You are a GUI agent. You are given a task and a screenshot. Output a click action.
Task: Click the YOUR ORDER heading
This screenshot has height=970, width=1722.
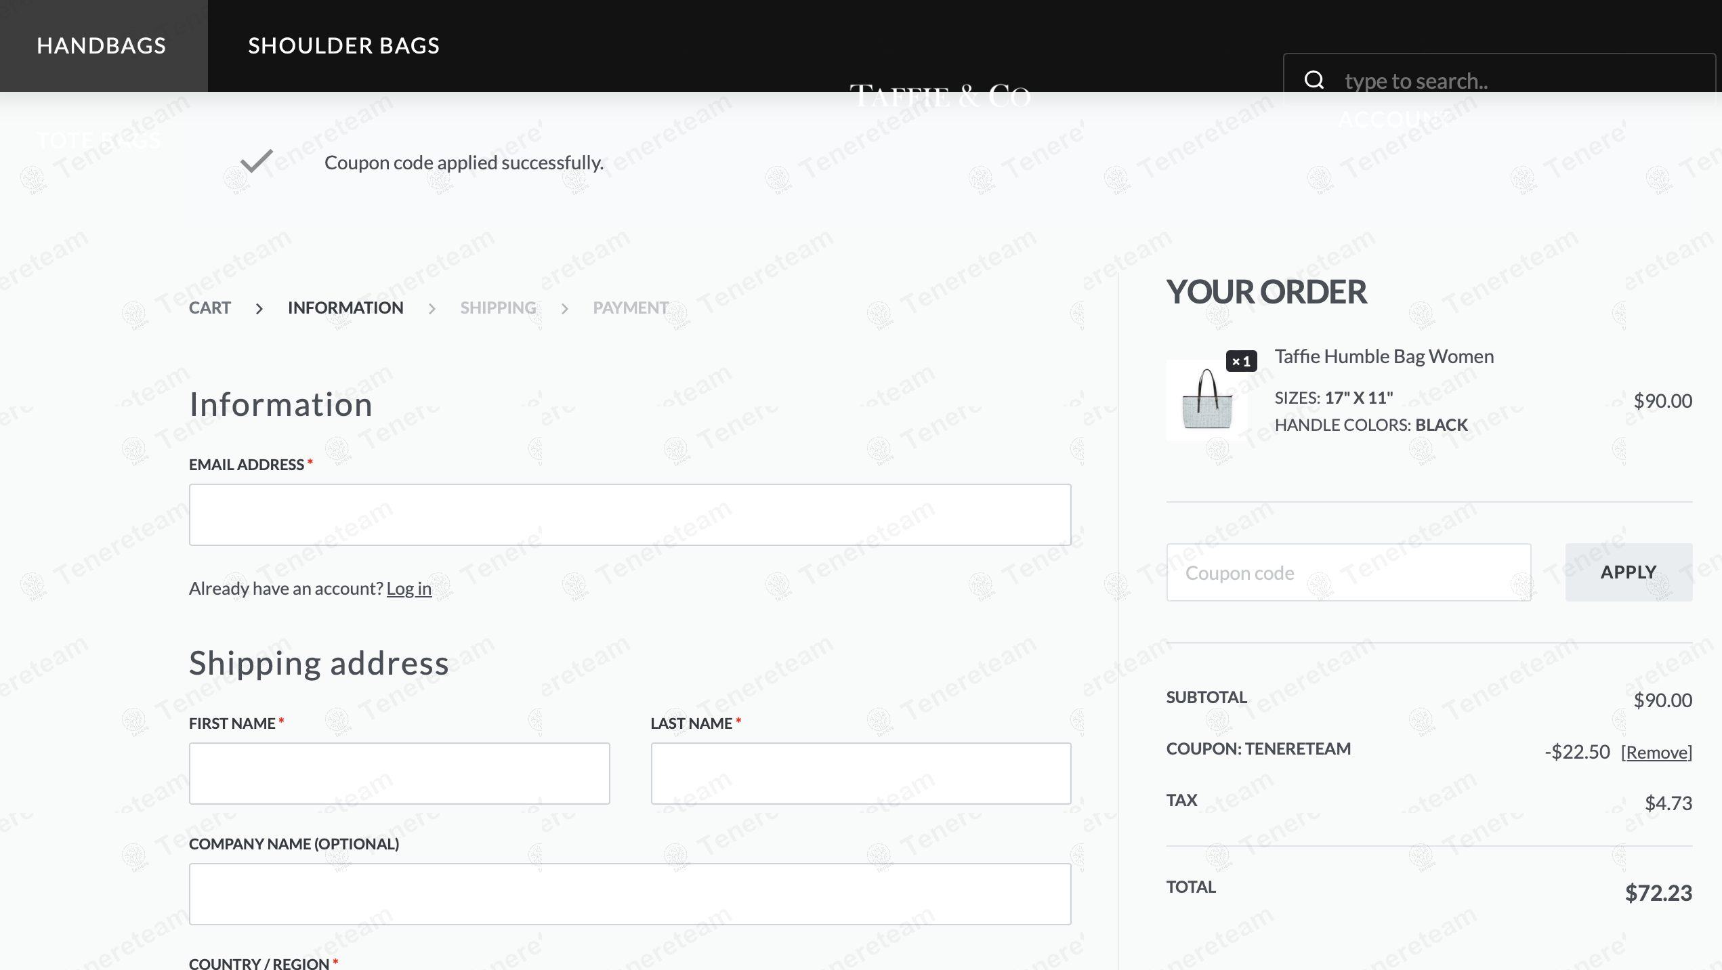pos(1266,292)
